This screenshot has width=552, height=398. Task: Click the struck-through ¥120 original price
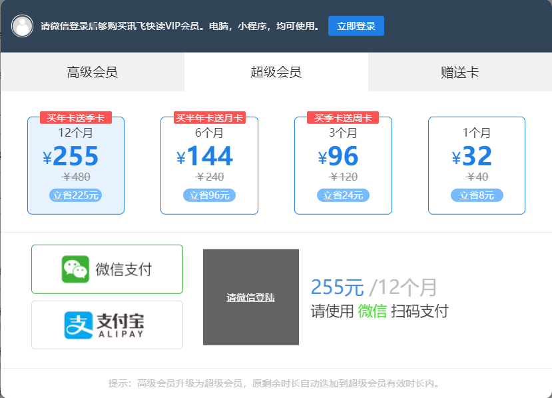coord(344,177)
